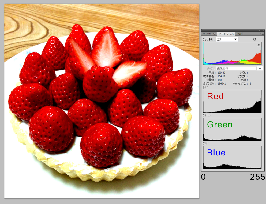
Task: Click the レッド channel label
Action: coord(205,87)
